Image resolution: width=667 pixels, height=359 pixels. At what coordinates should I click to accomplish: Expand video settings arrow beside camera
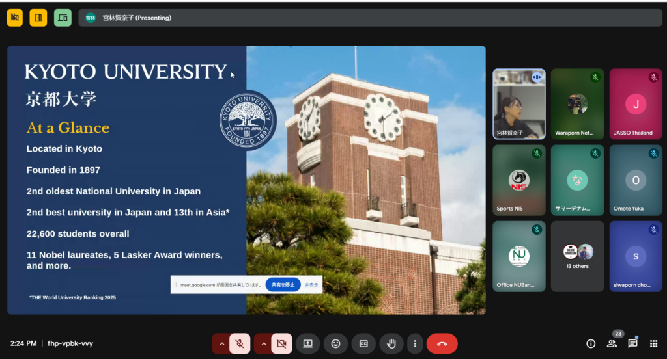tap(263, 343)
